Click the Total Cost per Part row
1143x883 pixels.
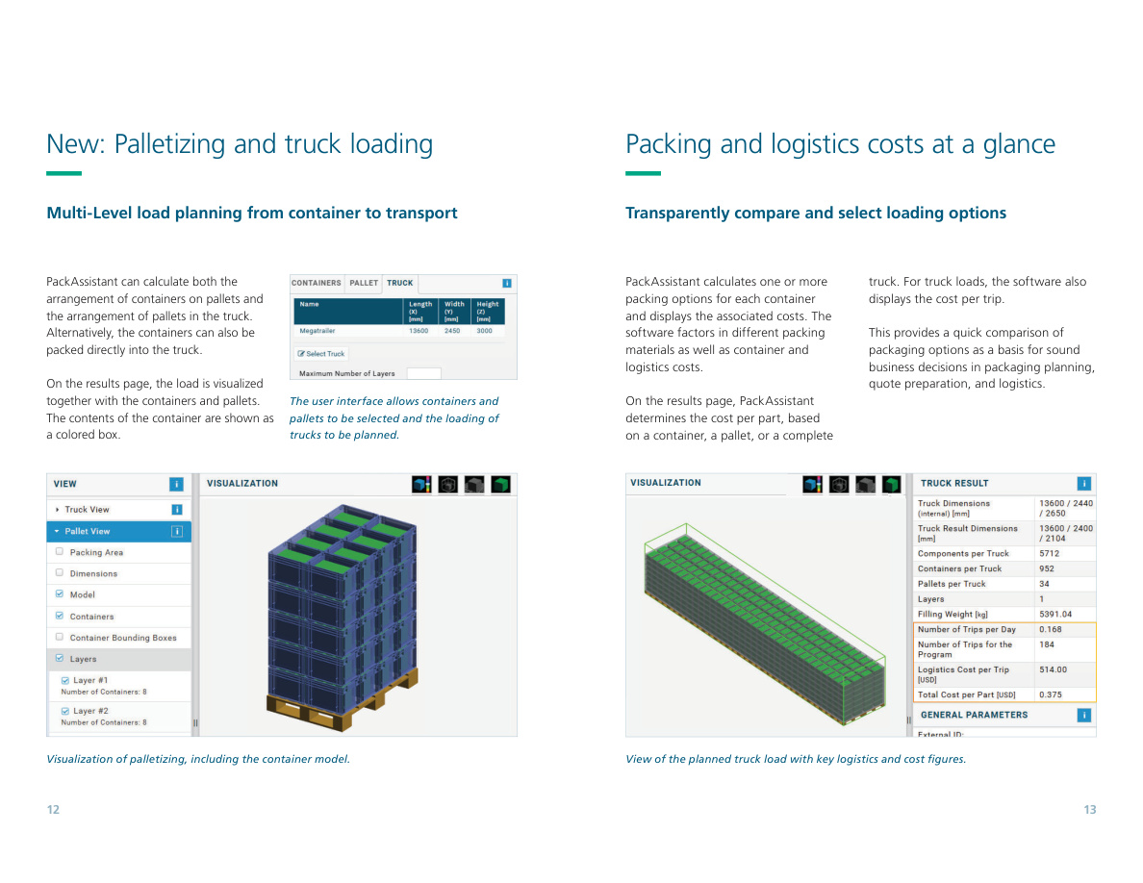point(1005,695)
